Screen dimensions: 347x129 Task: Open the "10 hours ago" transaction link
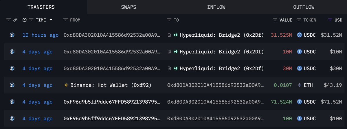coord(41,35)
